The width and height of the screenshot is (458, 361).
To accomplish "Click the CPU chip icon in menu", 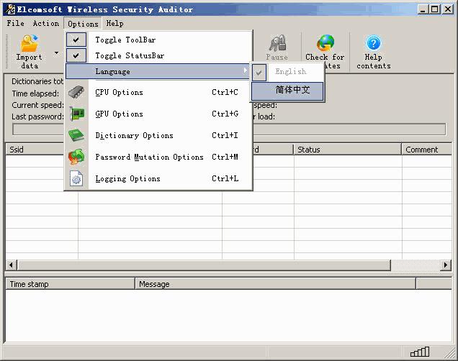I will [x=76, y=92].
